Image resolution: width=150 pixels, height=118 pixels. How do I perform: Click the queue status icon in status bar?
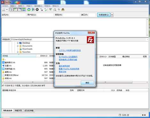coord(120,115)
